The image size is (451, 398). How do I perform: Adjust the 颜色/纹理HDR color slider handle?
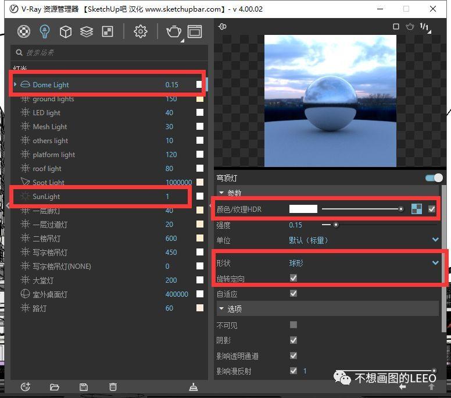tap(400, 209)
